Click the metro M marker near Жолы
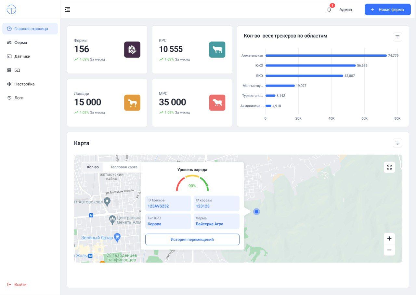 coord(90,256)
